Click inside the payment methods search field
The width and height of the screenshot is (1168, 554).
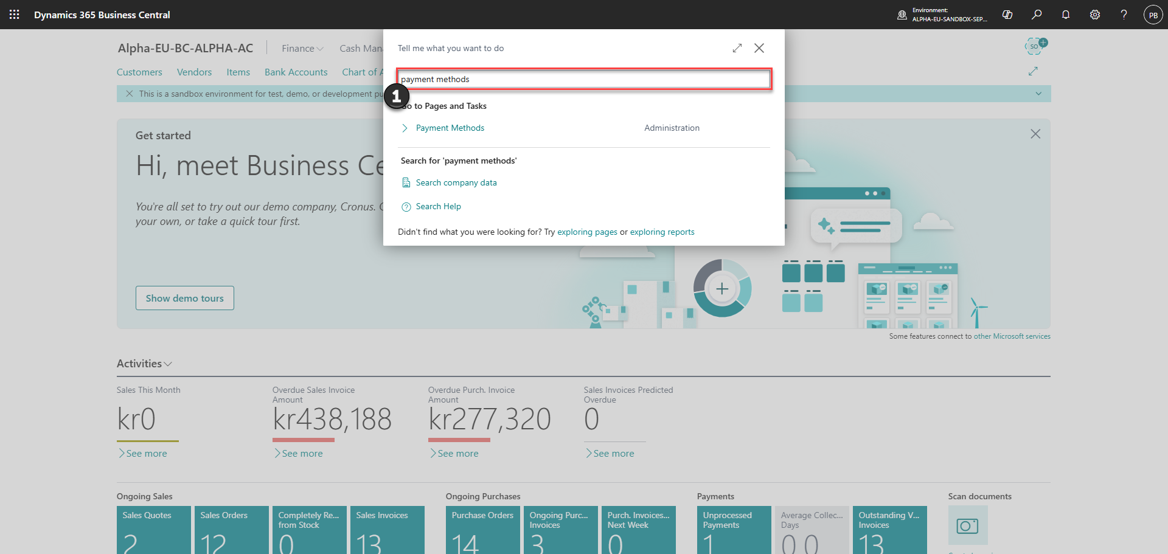pyautogui.click(x=584, y=79)
